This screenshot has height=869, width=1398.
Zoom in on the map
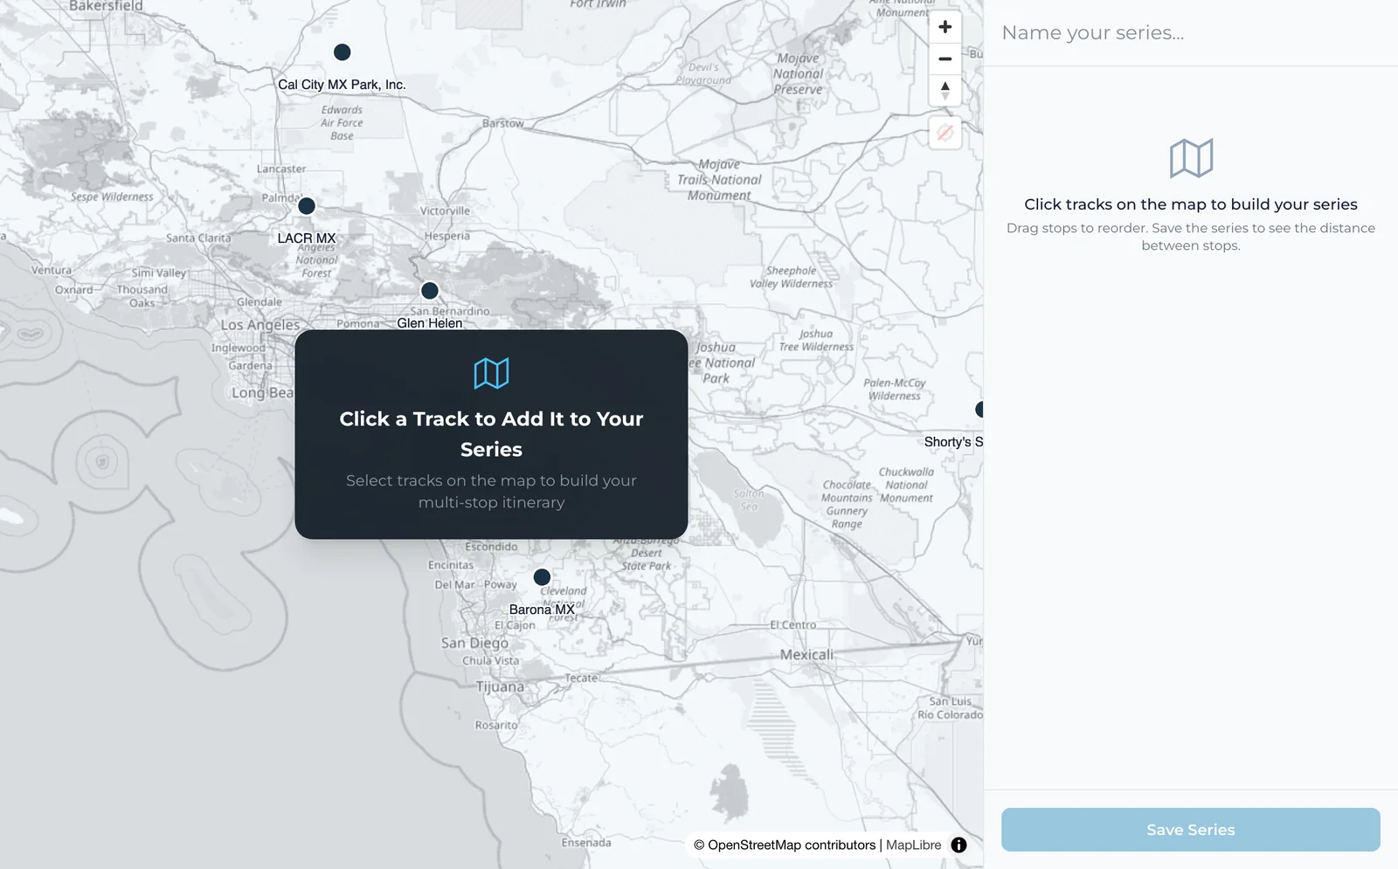pyautogui.click(x=945, y=27)
